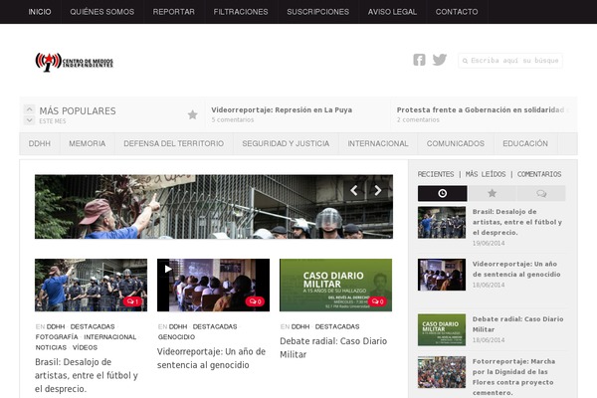
Task: Select the speech-bubble comments tab icon
Action: click(541, 193)
